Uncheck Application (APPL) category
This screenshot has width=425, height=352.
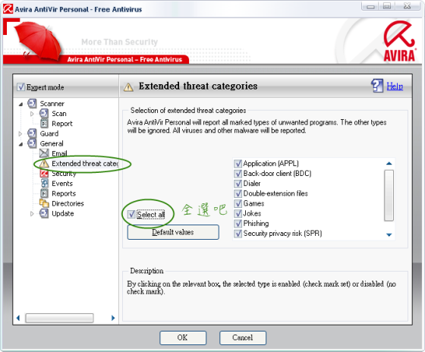(x=238, y=164)
